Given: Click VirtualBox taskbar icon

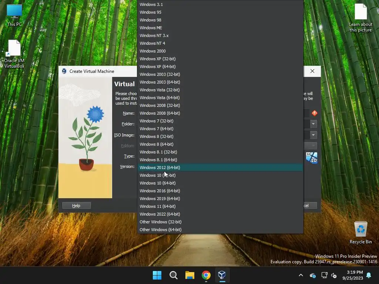Looking at the screenshot, I should [222, 275].
